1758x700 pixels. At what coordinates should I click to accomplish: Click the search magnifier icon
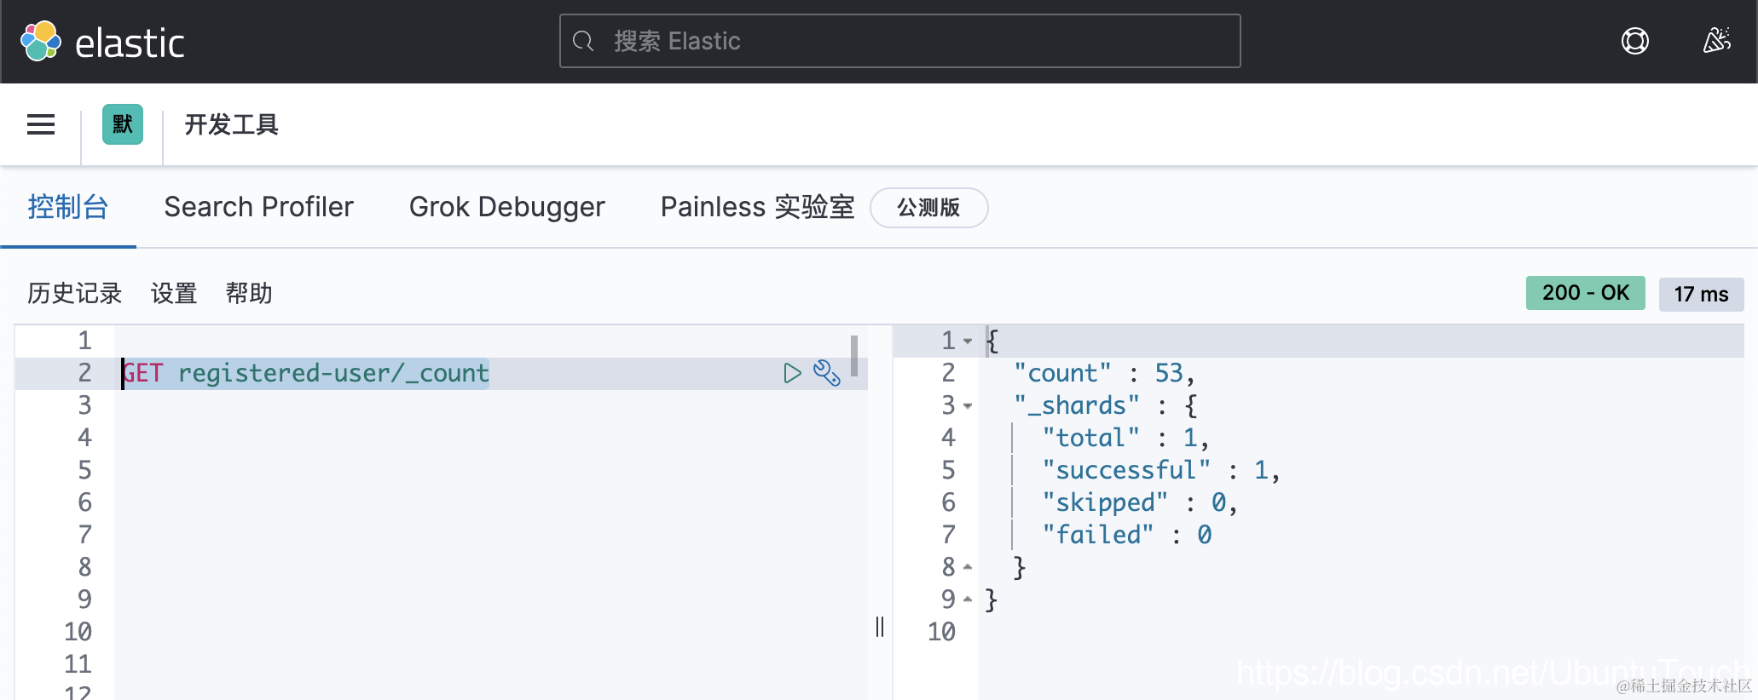coord(583,41)
